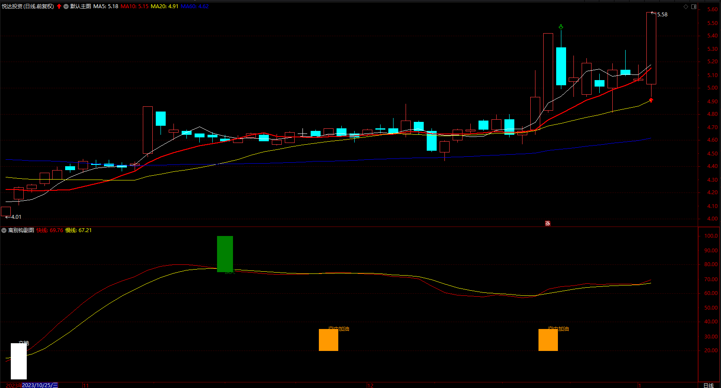Click the red diamond marker below last candle
721x388 pixels.
[651, 100]
